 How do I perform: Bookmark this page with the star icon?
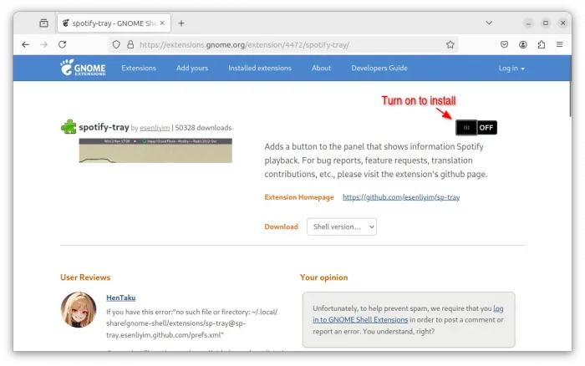point(450,44)
